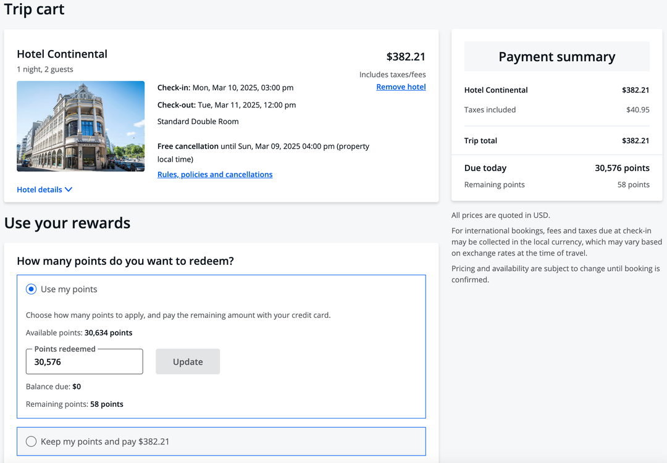This screenshot has width=667, height=463.
Task: Click the Update button
Action: coord(188,361)
